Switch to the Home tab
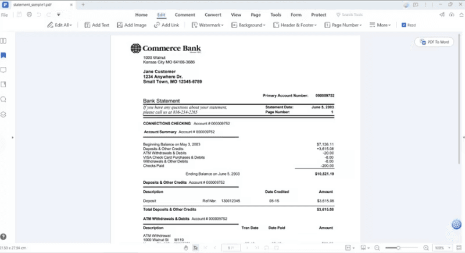This screenshot has width=465, height=253. pyautogui.click(x=141, y=15)
